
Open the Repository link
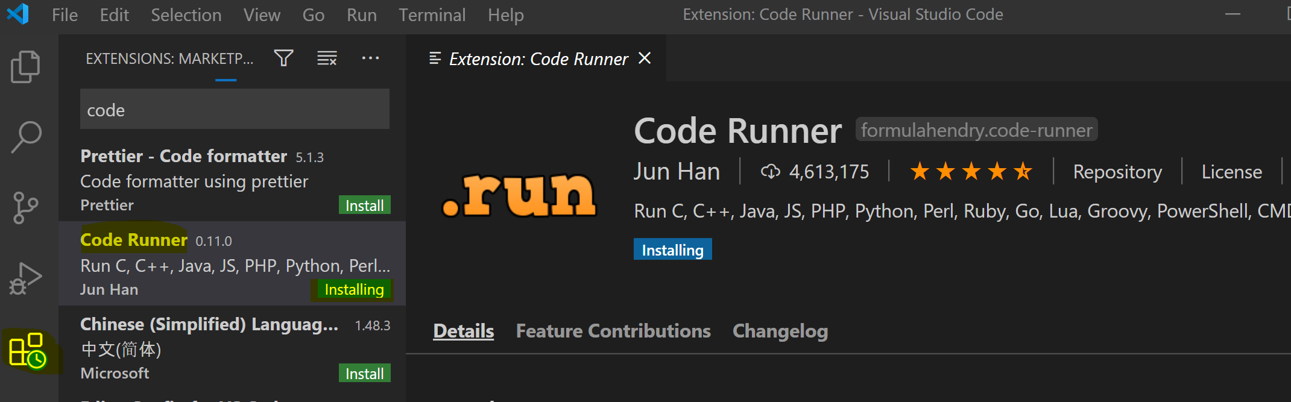click(x=1117, y=172)
